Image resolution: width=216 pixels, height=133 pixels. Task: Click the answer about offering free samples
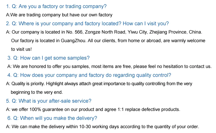109,66
